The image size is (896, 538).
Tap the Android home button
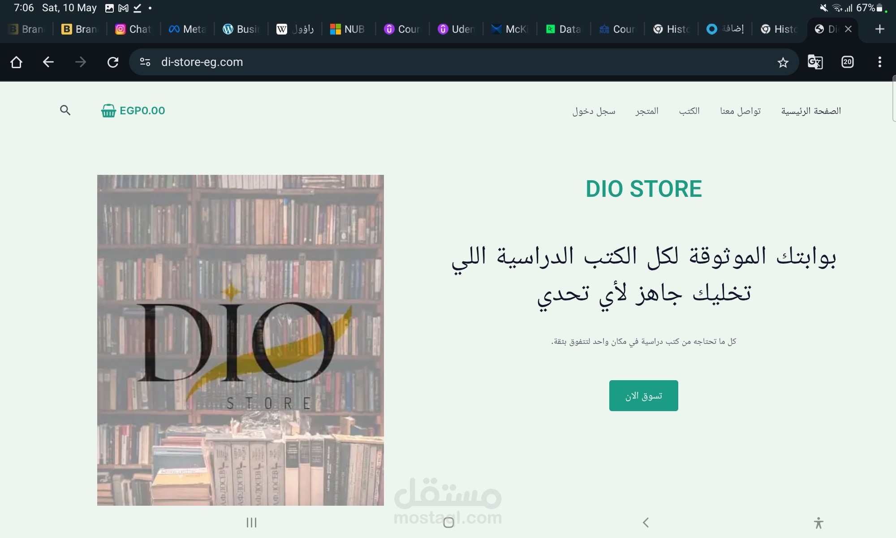pos(448,522)
